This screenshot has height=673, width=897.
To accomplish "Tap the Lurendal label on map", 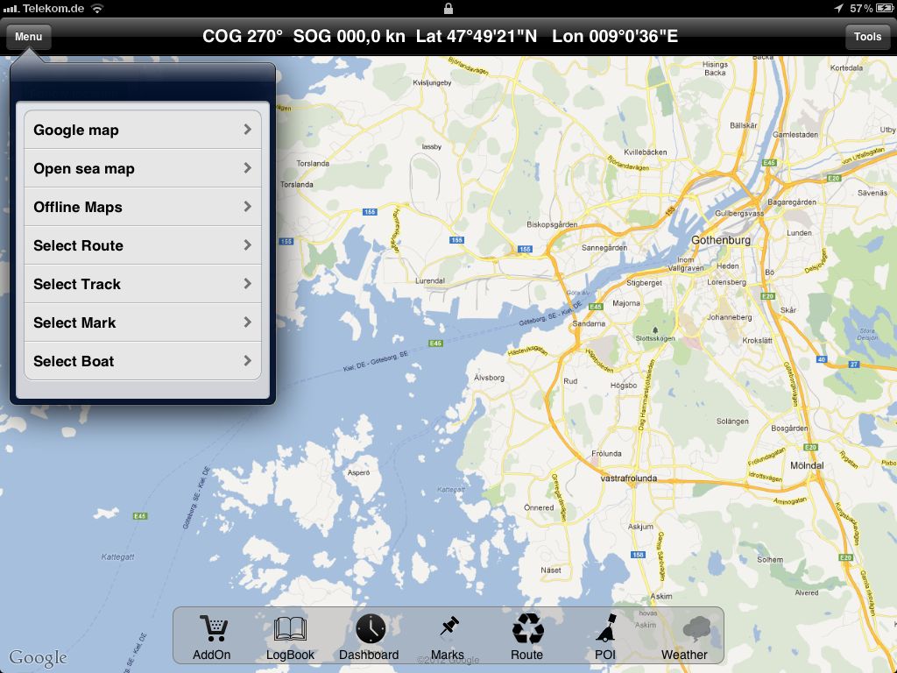I will [429, 281].
